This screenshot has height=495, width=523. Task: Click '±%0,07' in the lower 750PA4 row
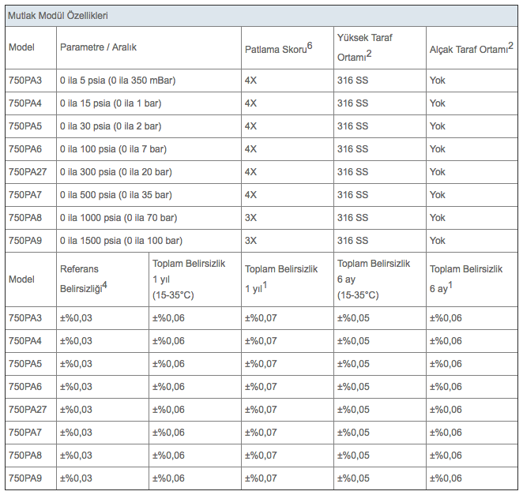(x=261, y=341)
